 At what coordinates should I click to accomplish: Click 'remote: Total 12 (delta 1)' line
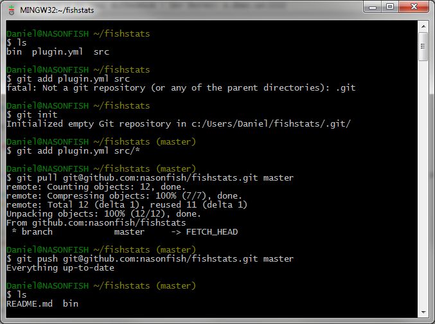point(127,205)
